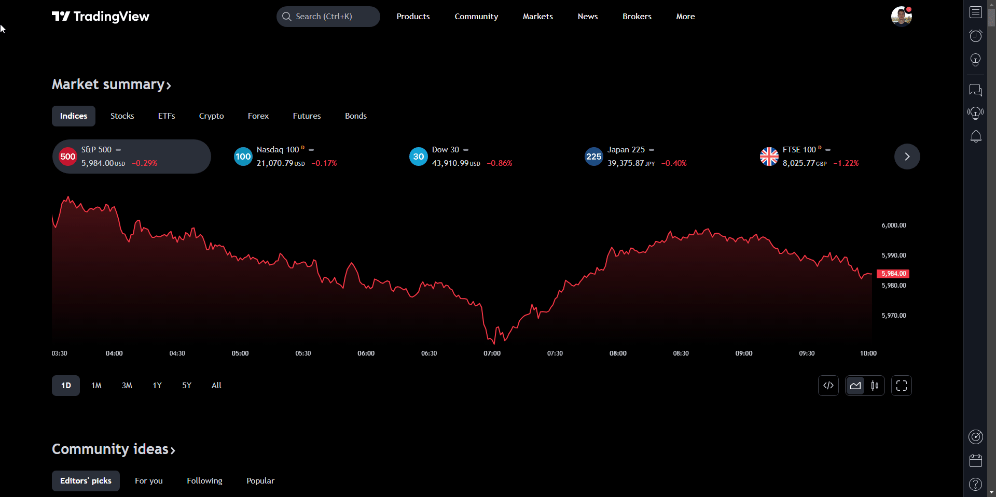Open the economic Calendar icon
Viewport: 996px width, 497px height.
click(976, 461)
